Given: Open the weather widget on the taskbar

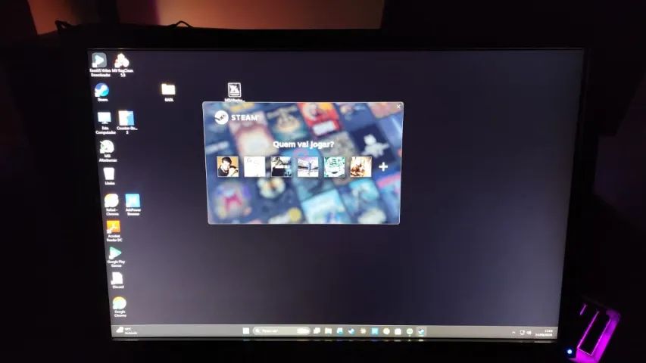Looking at the screenshot, I should pyautogui.click(x=127, y=330).
